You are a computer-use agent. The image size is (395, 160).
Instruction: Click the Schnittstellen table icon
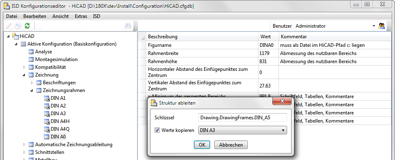(x=31, y=152)
